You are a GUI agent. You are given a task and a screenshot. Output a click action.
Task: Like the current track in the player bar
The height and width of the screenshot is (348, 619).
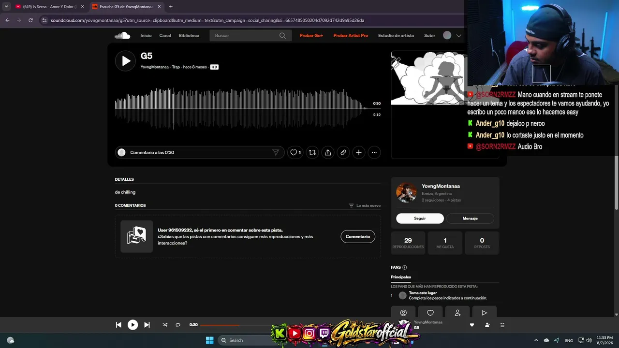472,325
